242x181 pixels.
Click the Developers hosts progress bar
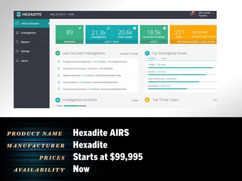182,89
